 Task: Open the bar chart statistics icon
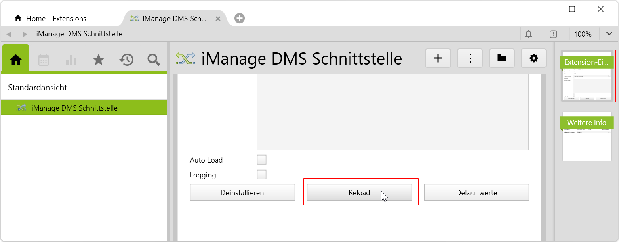[71, 60]
